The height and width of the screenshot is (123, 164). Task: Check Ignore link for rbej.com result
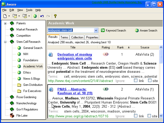coord(136,80)
